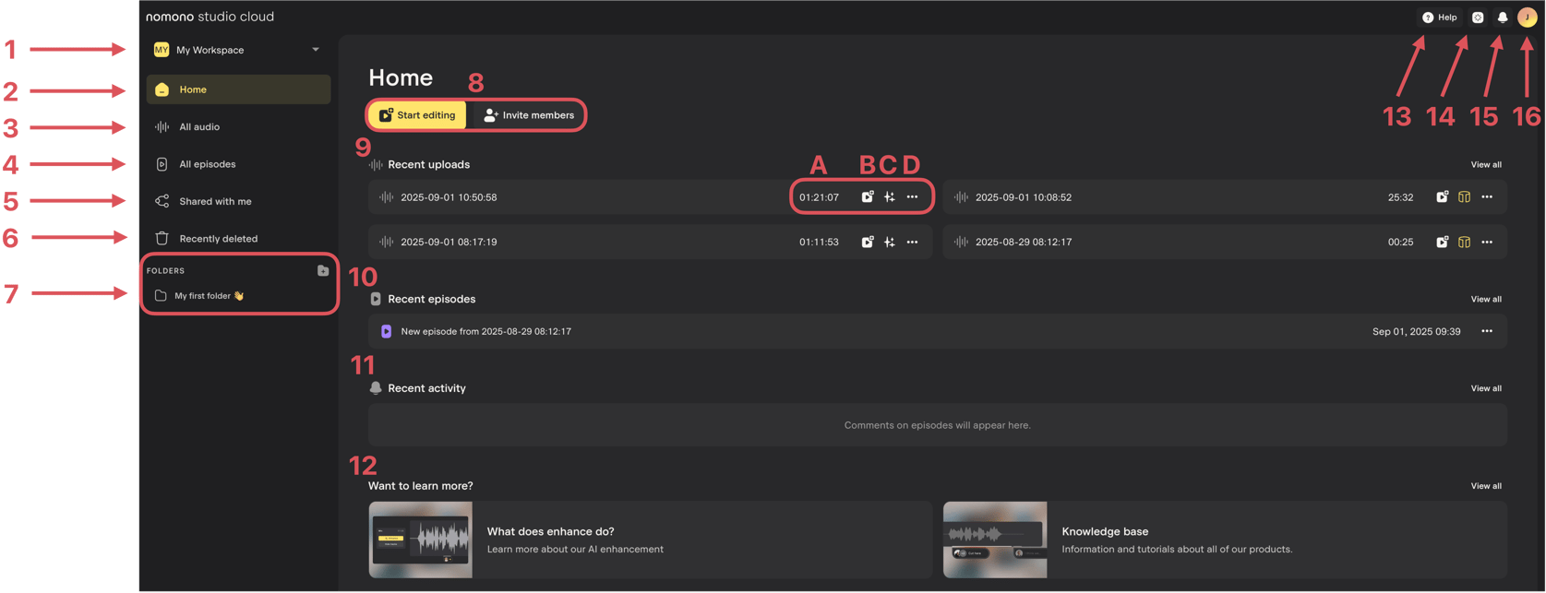Click the 25:32 duration value
The image size is (1546, 593).
point(1400,197)
